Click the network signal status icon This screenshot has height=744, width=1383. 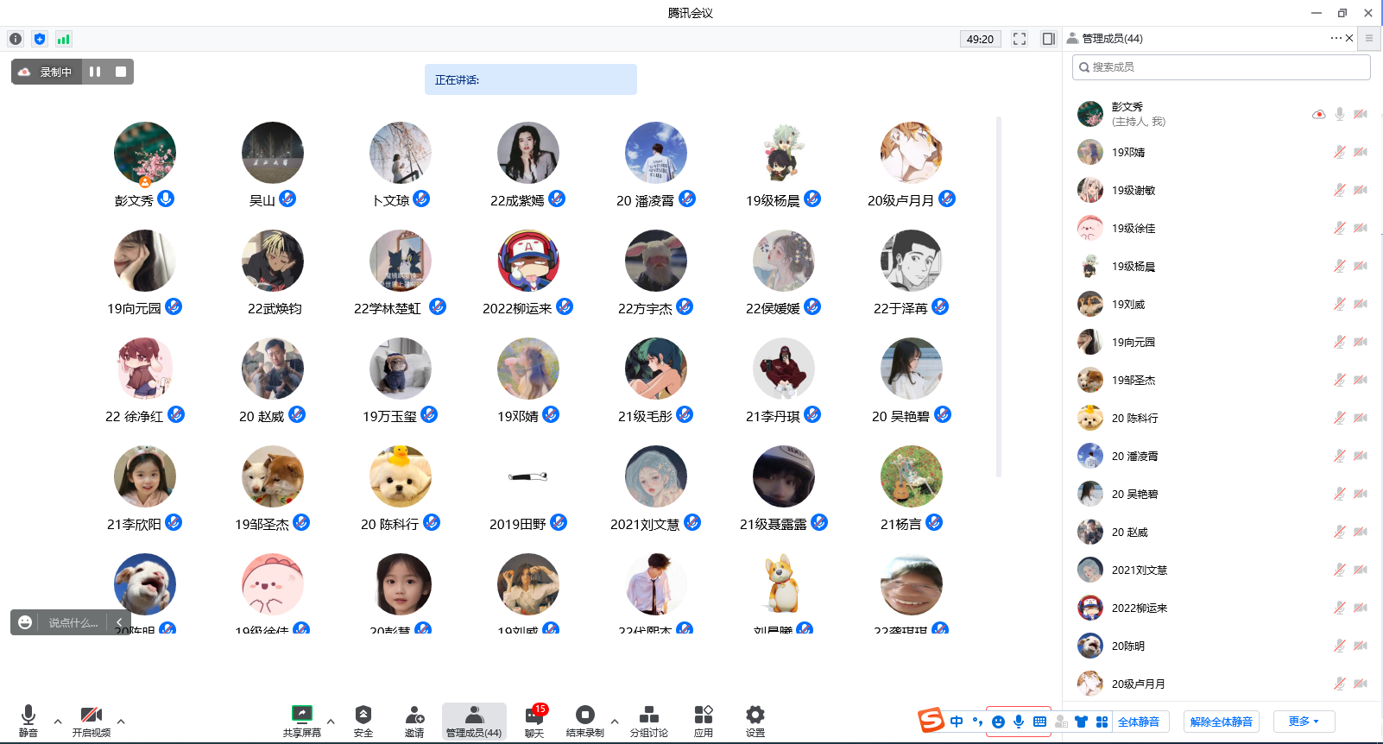click(x=63, y=39)
